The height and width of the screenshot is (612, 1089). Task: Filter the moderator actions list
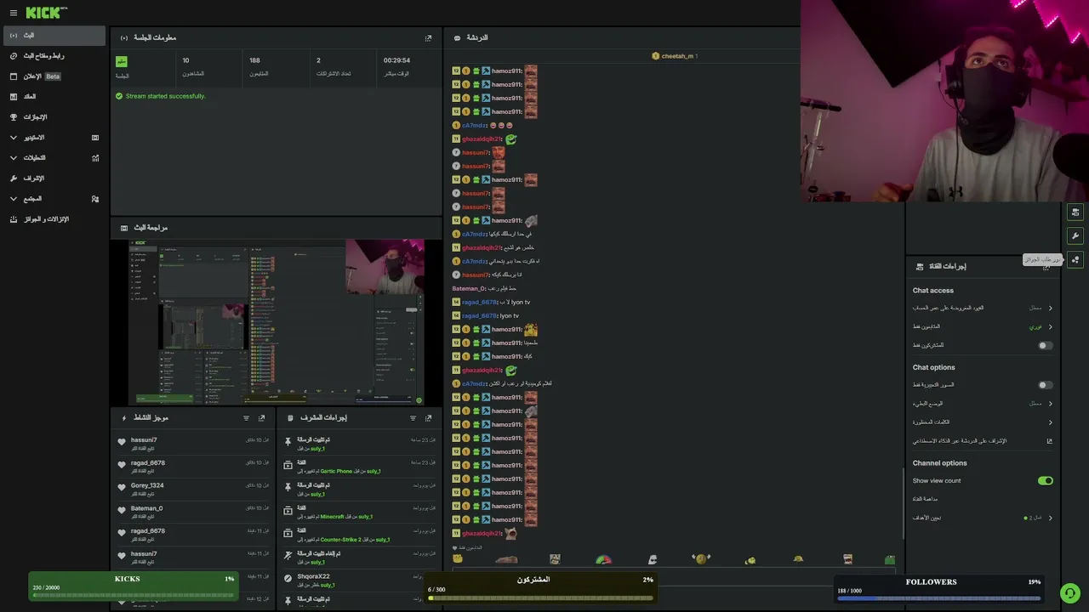413,418
